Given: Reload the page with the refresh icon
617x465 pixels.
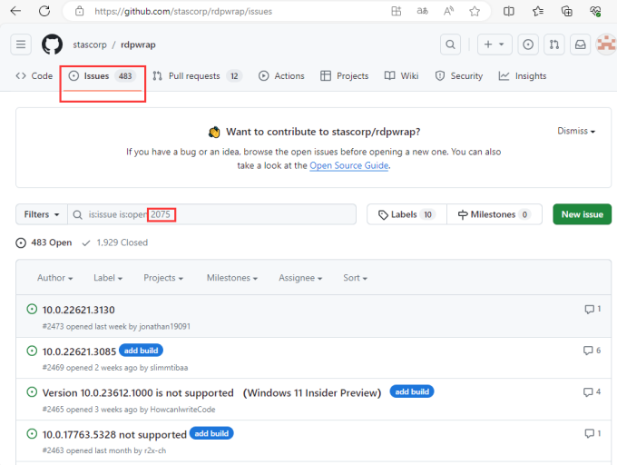Looking at the screenshot, I should [44, 11].
